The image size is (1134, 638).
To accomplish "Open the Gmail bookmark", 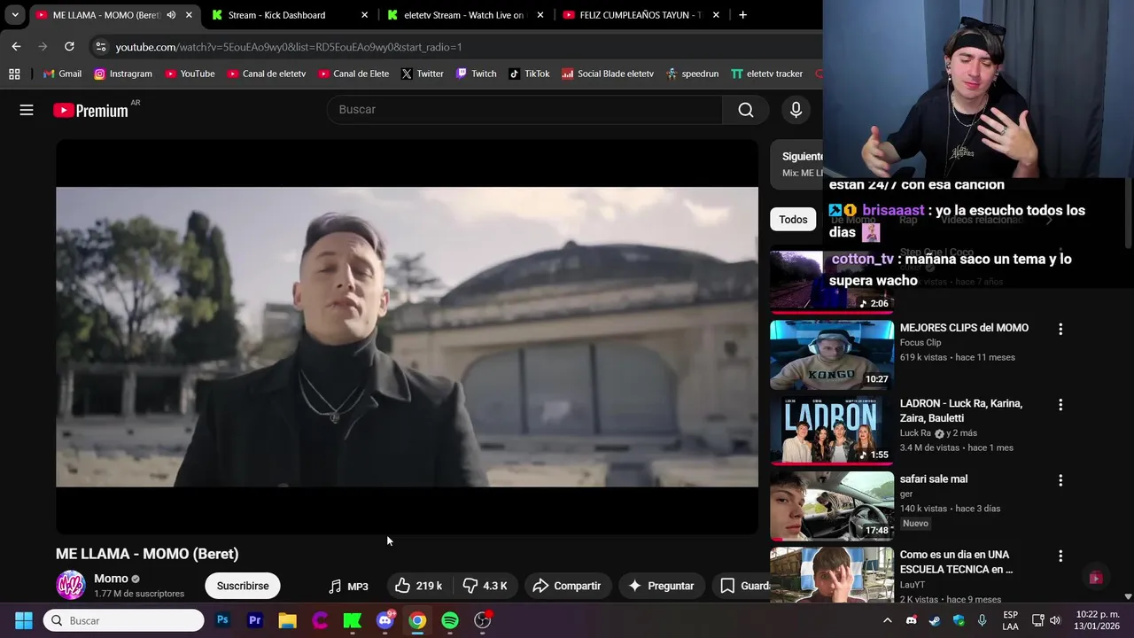I will point(62,74).
